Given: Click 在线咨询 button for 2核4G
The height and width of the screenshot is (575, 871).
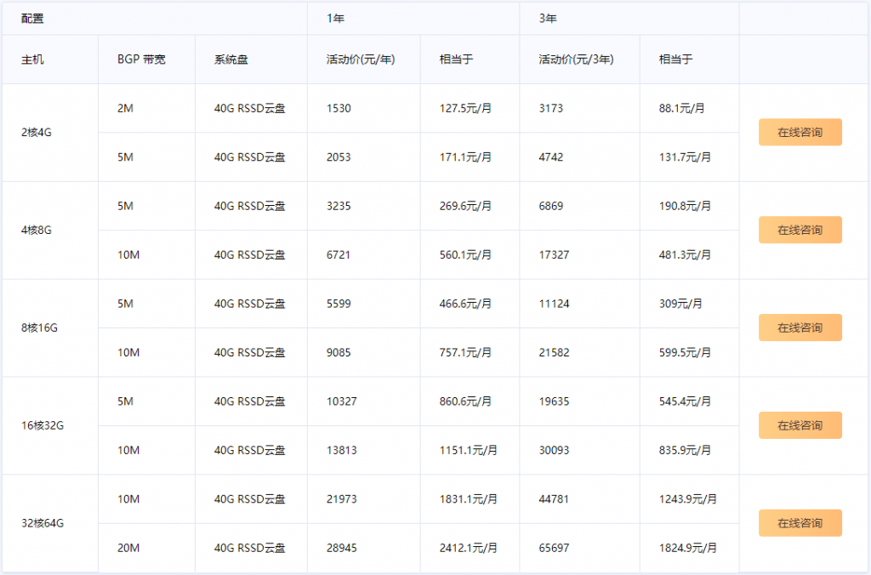Looking at the screenshot, I should [x=800, y=132].
